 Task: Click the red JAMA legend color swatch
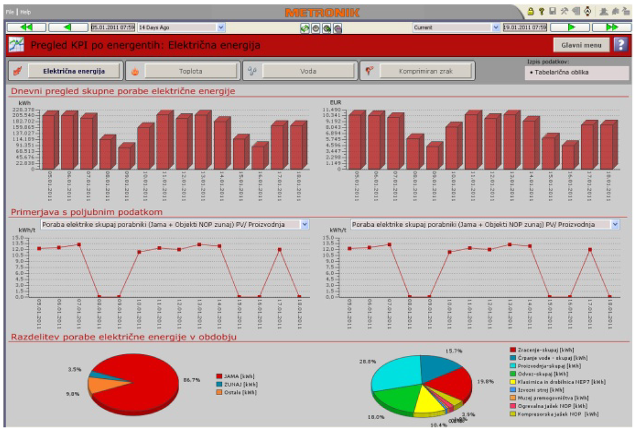[219, 376]
